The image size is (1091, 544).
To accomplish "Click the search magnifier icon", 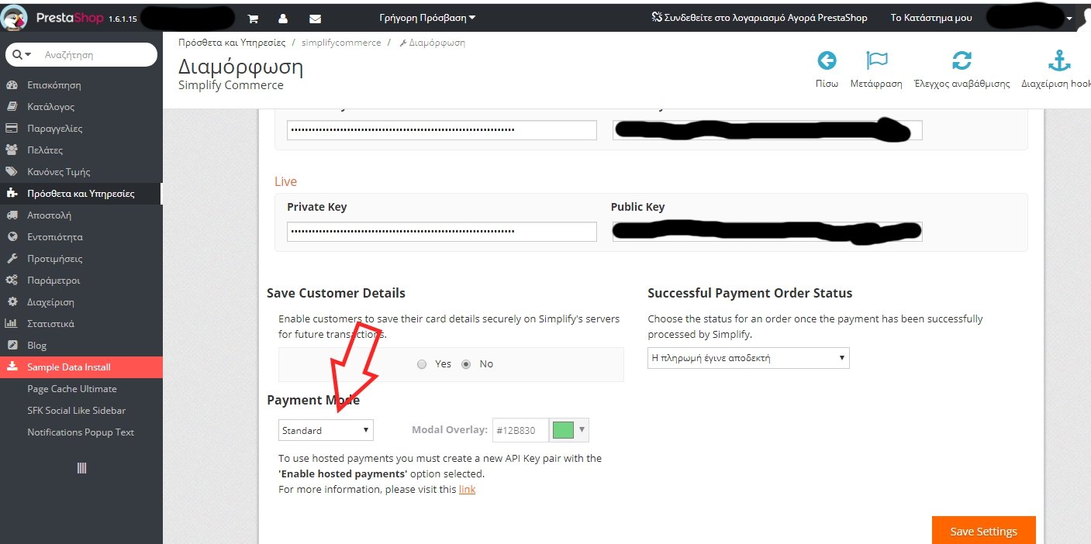I will click(19, 54).
